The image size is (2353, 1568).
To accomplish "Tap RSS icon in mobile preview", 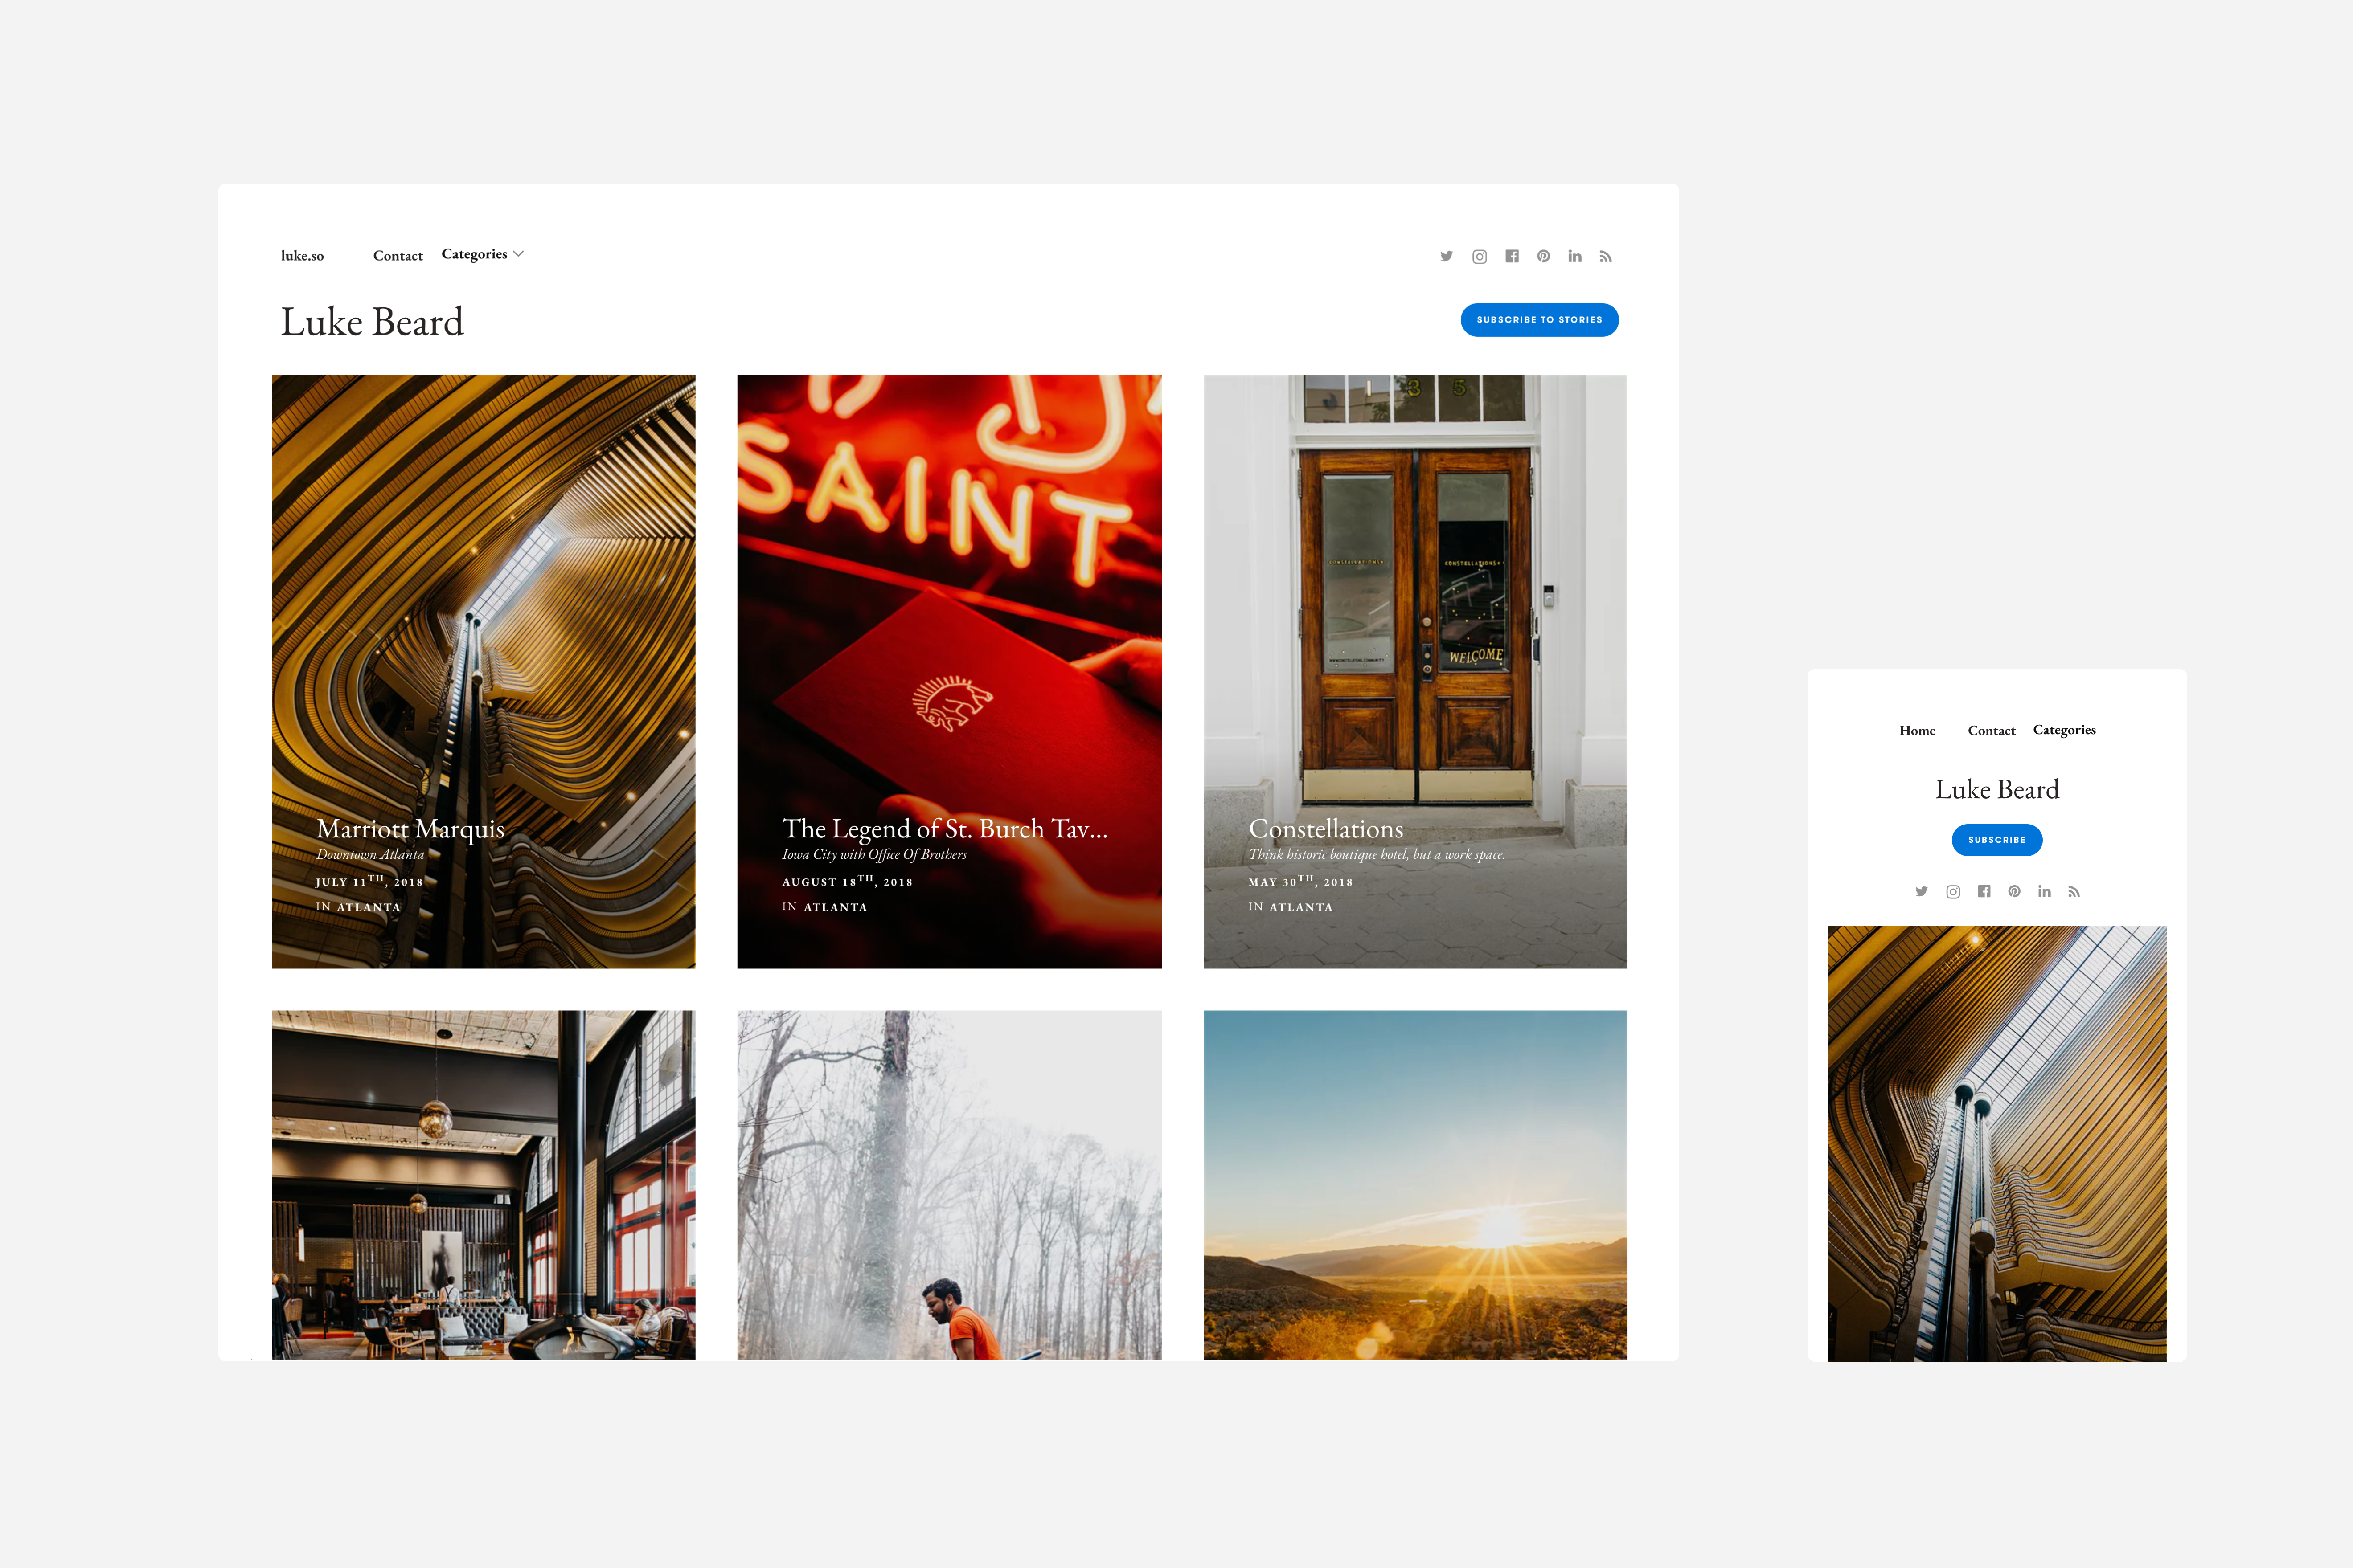I will [x=2074, y=891].
